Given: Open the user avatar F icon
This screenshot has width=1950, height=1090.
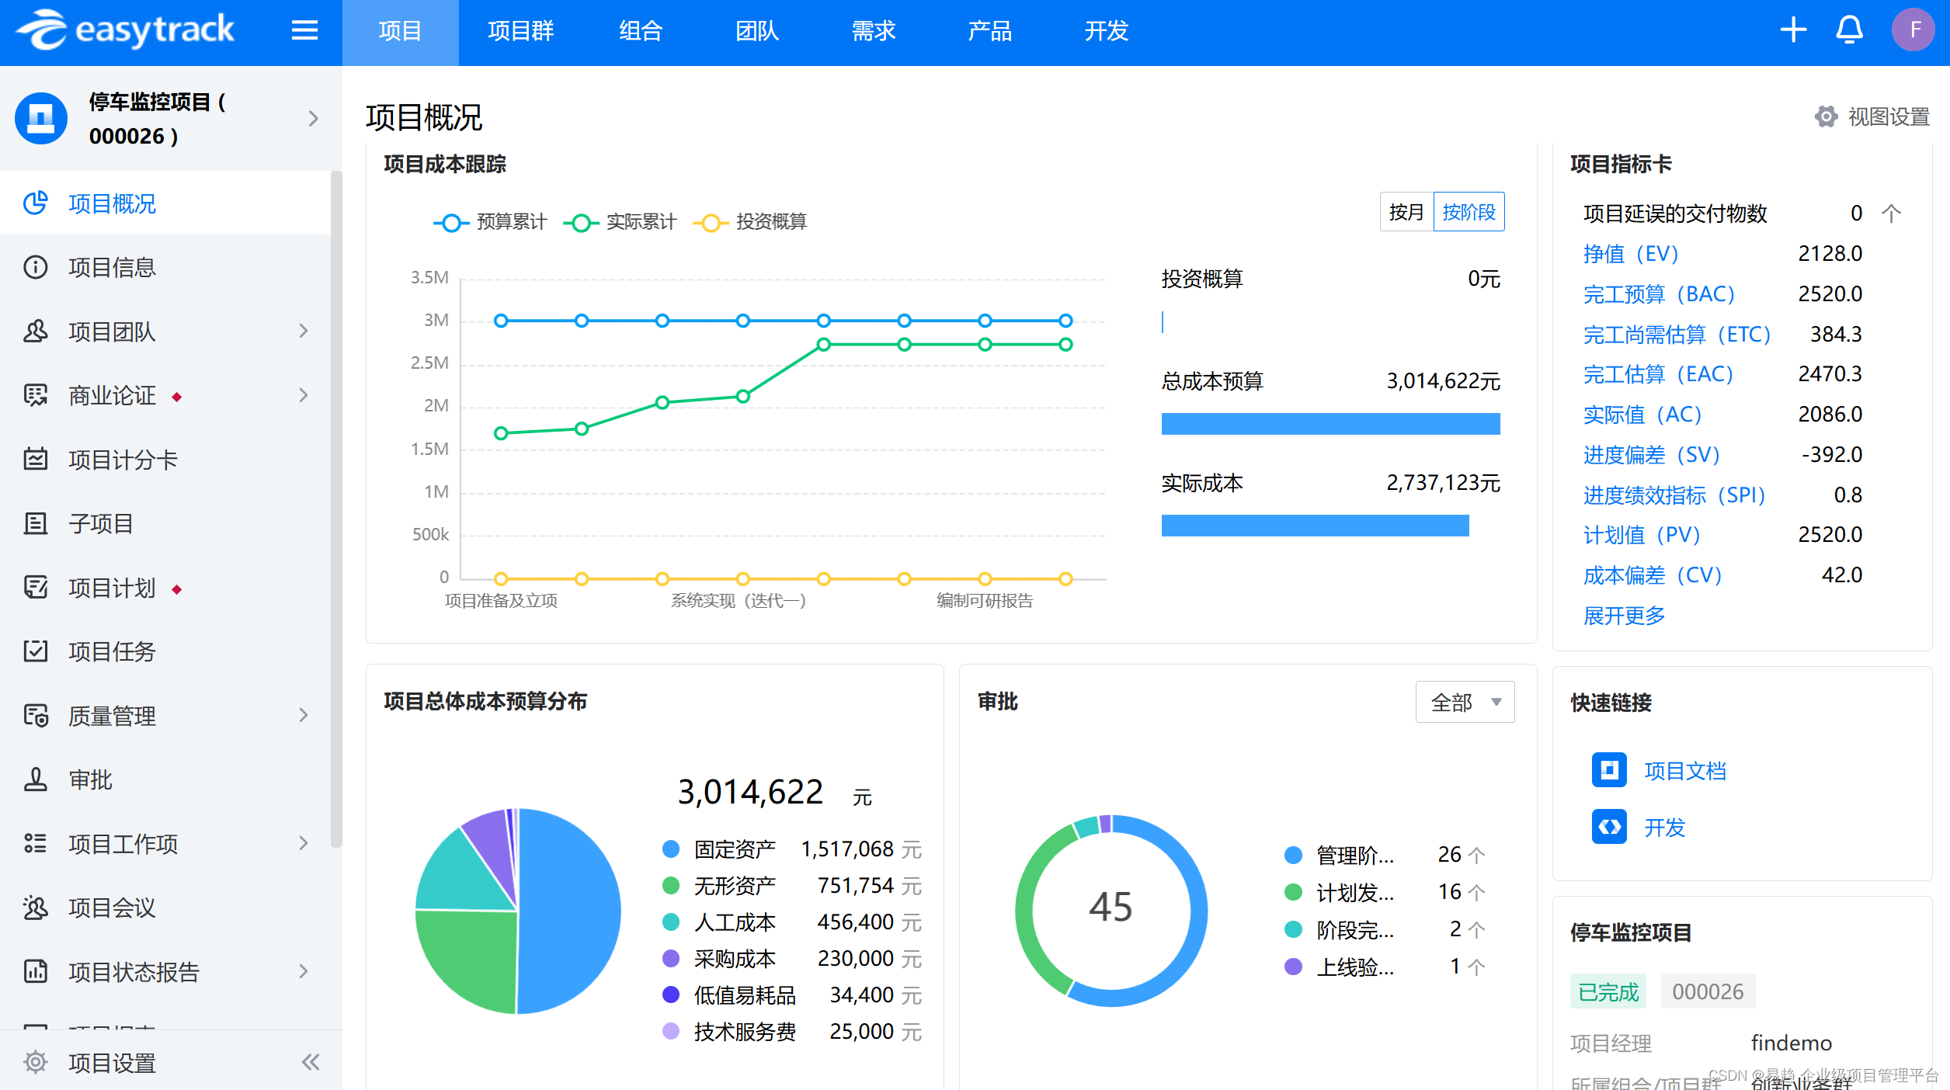Looking at the screenshot, I should (1914, 31).
